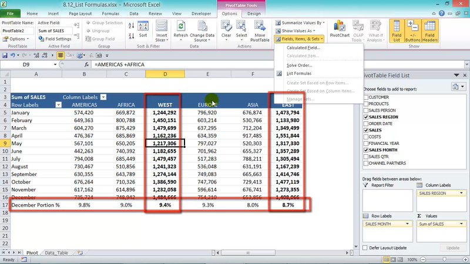470x264 pixels.
Task: Sort A to Z ascending
Action: click(x=131, y=26)
